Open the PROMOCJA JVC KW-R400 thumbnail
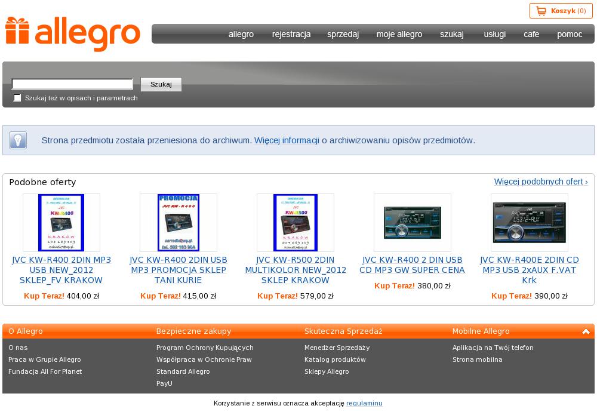The image size is (597, 415). coord(178,222)
